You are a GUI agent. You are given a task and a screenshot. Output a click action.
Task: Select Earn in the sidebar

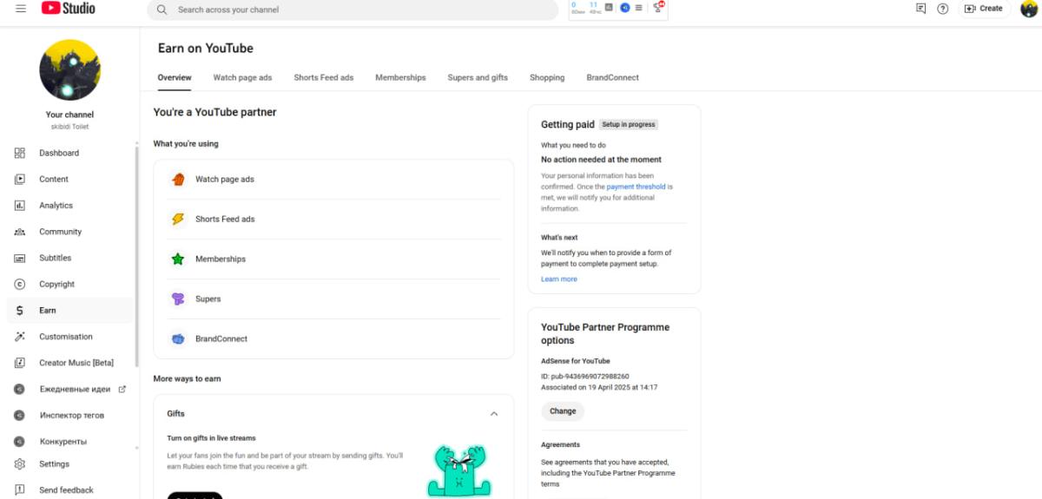tap(69, 310)
